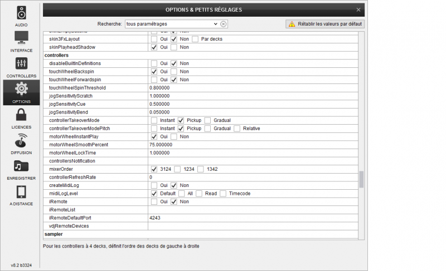This screenshot has width=446, height=271.
Task: Edit the jogSensitivityBend value 0.050000
Action: coord(253,112)
